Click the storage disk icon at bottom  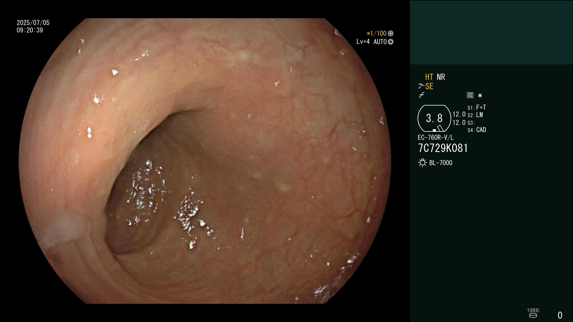click(533, 315)
